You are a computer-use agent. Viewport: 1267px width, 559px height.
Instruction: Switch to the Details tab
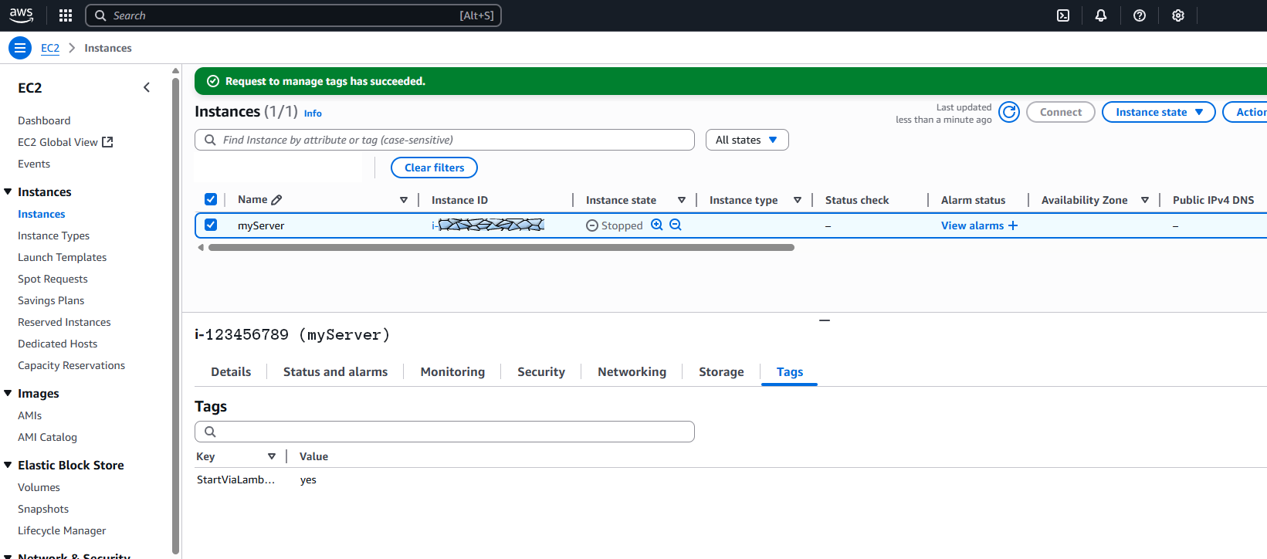231,372
